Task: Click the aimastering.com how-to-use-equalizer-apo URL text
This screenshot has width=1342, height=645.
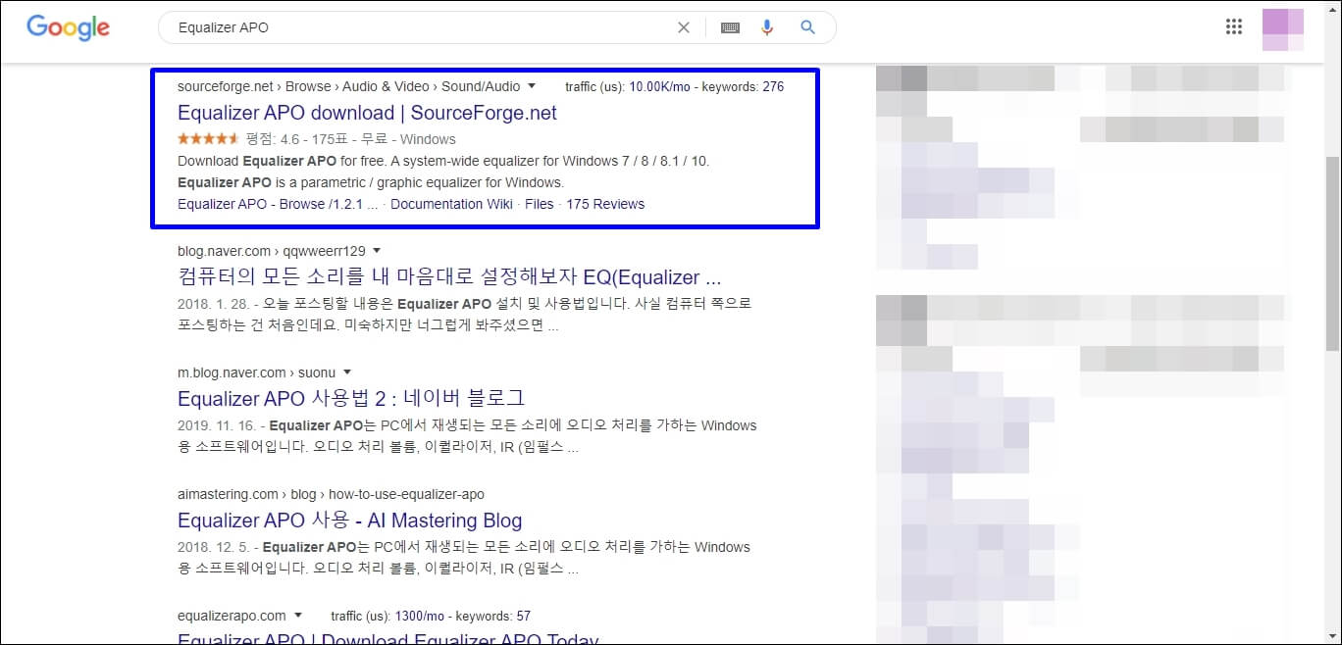Action: point(331,494)
